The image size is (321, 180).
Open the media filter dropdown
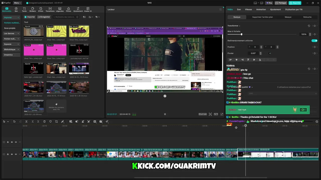tap(97, 17)
